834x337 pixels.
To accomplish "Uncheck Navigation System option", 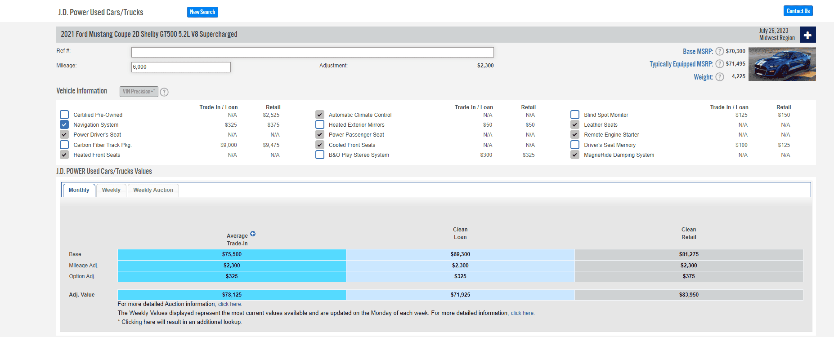I will [x=64, y=124].
